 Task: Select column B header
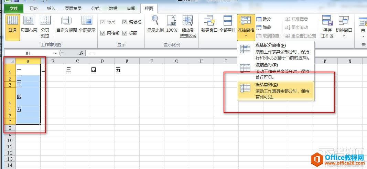pos(53,61)
